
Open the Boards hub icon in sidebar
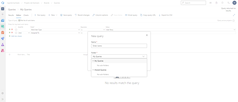pyautogui.click(x=3, y=27)
